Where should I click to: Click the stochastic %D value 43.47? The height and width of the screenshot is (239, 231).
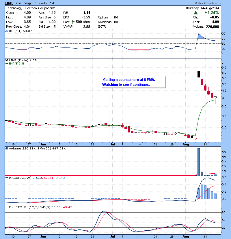(x=67, y=207)
